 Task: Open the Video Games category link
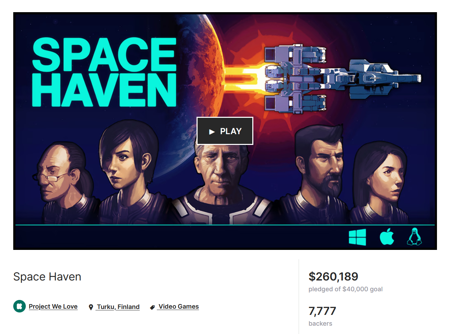coord(178,307)
